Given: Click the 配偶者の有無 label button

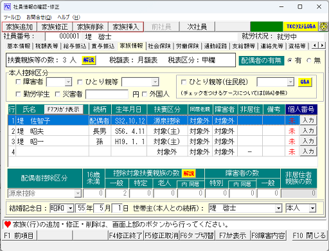Looking at the screenshot, I should [262, 60].
